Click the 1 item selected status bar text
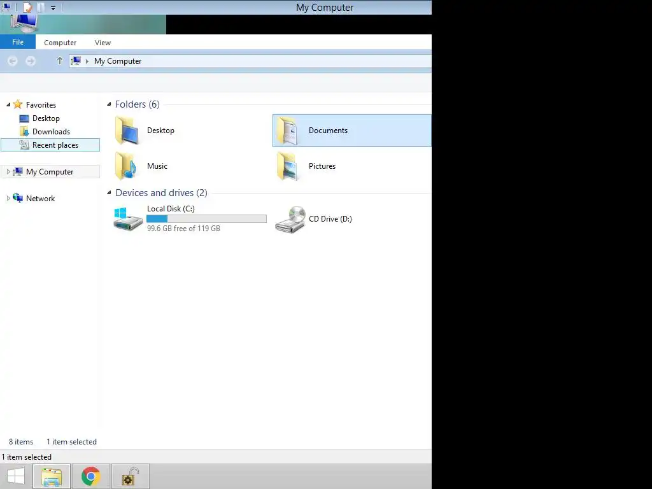This screenshot has height=489, width=652. click(x=27, y=457)
